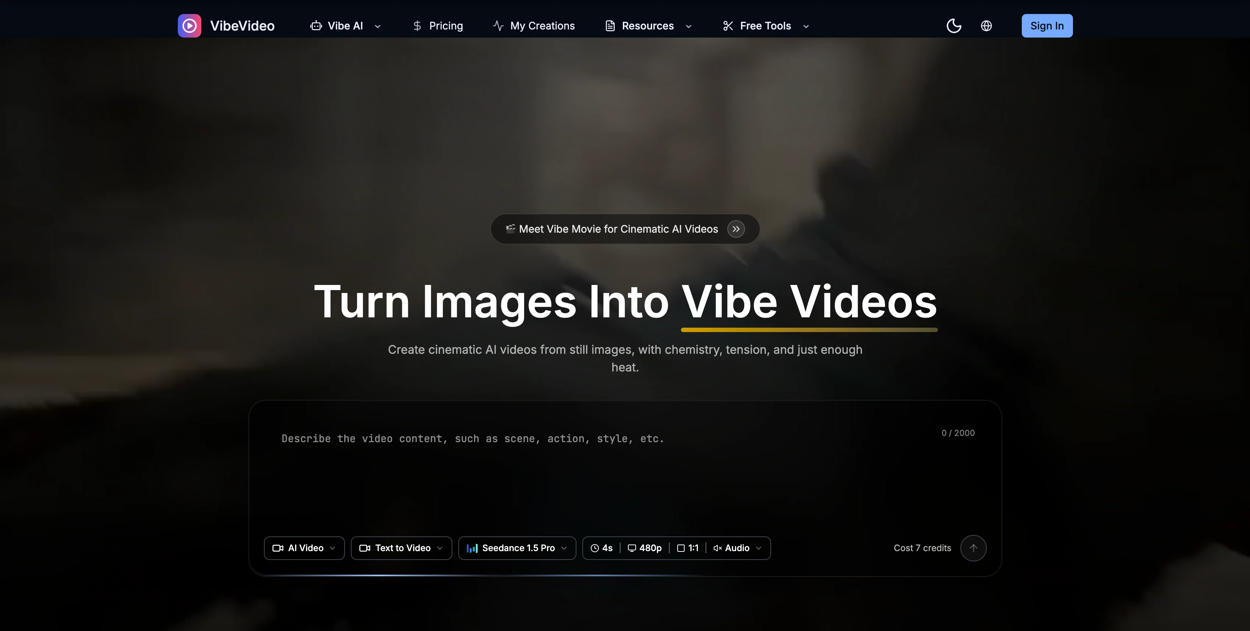Click the clapperboard icon in the banner

click(x=511, y=229)
